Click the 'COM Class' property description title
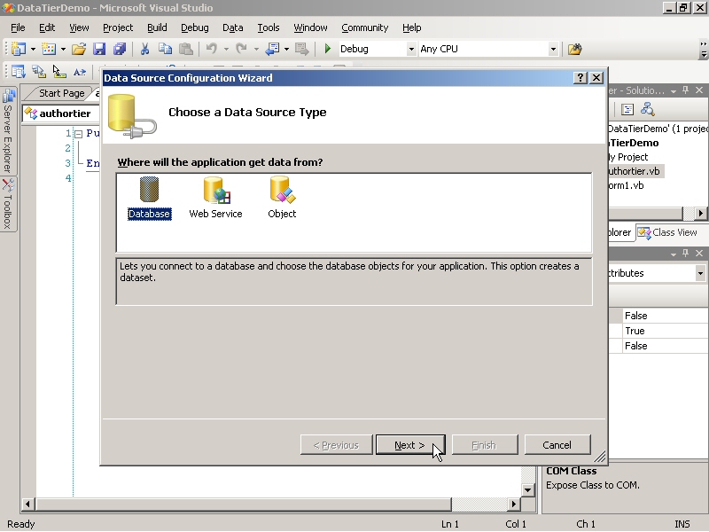The height and width of the screenshot is (532, 709). pyautogui.click(x=571, y=471)
